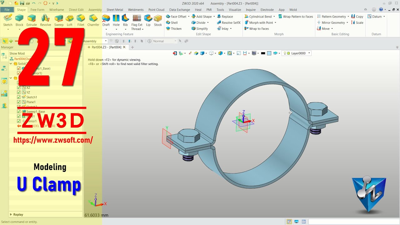The image size is (400, 225).
Task: Click the black background color swatch
Action: pos(263,53)
